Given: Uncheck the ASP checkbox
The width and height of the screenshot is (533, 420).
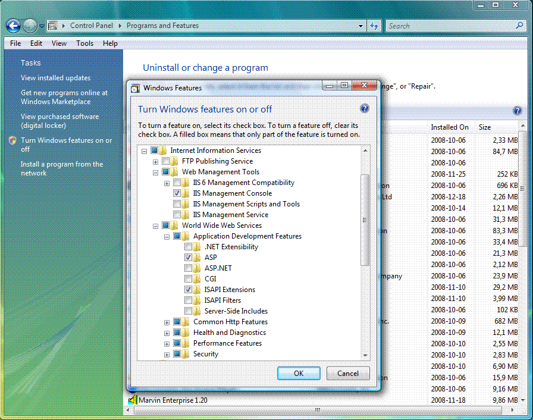Looking at the screenshot, I should tap(188, 257).
